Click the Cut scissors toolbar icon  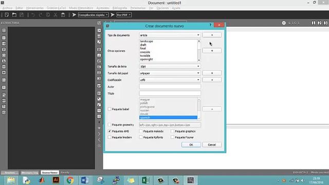coord(56,15)
